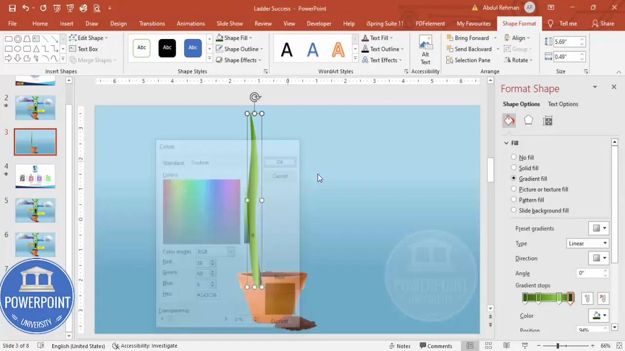Click Tell me search box
Viewport: 625px width, 351px height.
(563, 23)
